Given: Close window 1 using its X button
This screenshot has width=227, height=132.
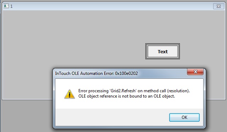Looking at the screenshot, I should pos(218,6).
